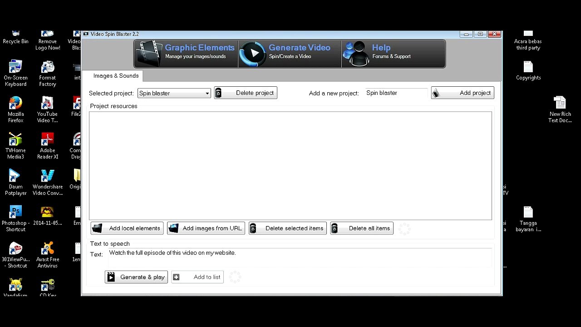Select the 2014-11-05... image desktop icon
Viewport: 581px width, 327px height.
[x=48, y=216]
